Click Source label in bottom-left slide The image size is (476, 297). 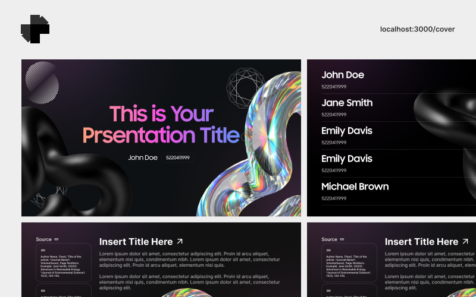point(43,239)
